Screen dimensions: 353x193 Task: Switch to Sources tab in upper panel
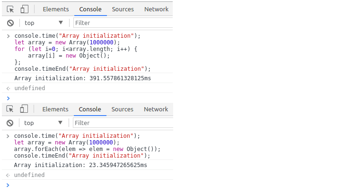[123, 9]
